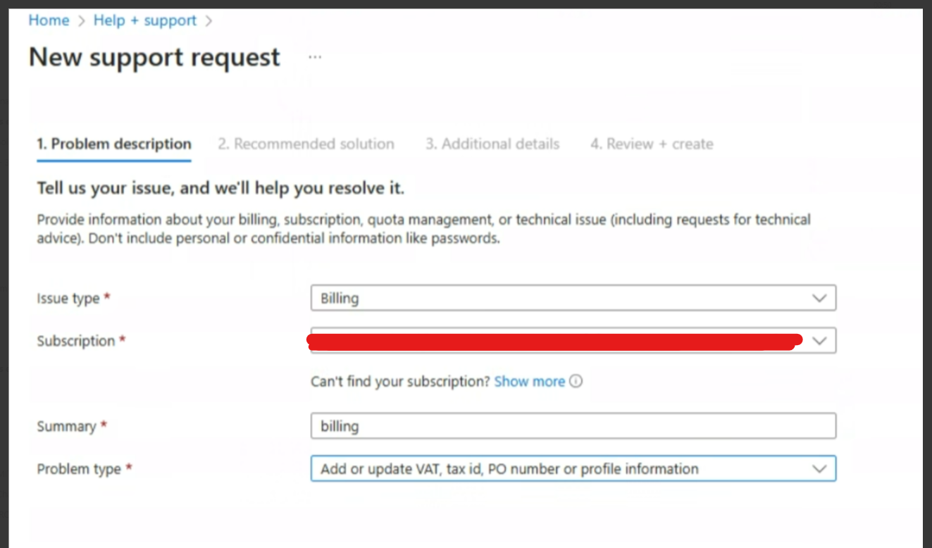Click the 'Can't find your subscription?' text
932x548 pixels.
[400, 382]
